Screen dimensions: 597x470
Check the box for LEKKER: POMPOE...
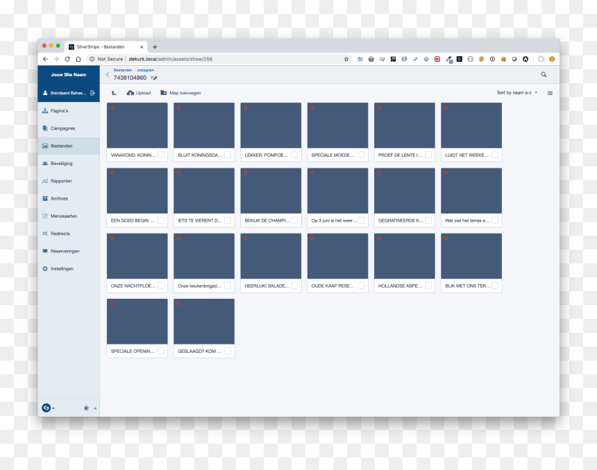click(x=294, y=155)
